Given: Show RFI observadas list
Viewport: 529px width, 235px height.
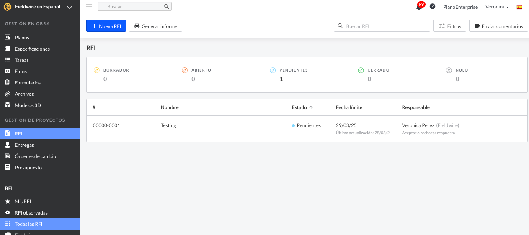Looking at the screenshot, I should click(31, 213).
